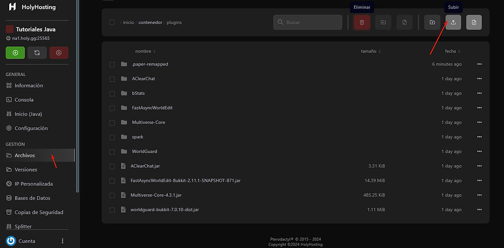This screenshot has width=504, height=248.
Task: Open the Cuenta three-dot menu
Action: 63,241
